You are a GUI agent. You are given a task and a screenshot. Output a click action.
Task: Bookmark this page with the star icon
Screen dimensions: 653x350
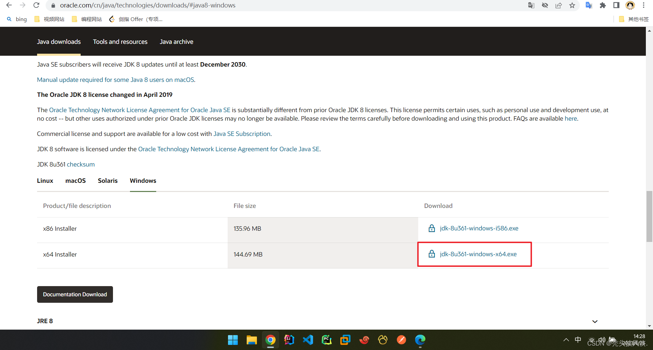pos(572,5)
